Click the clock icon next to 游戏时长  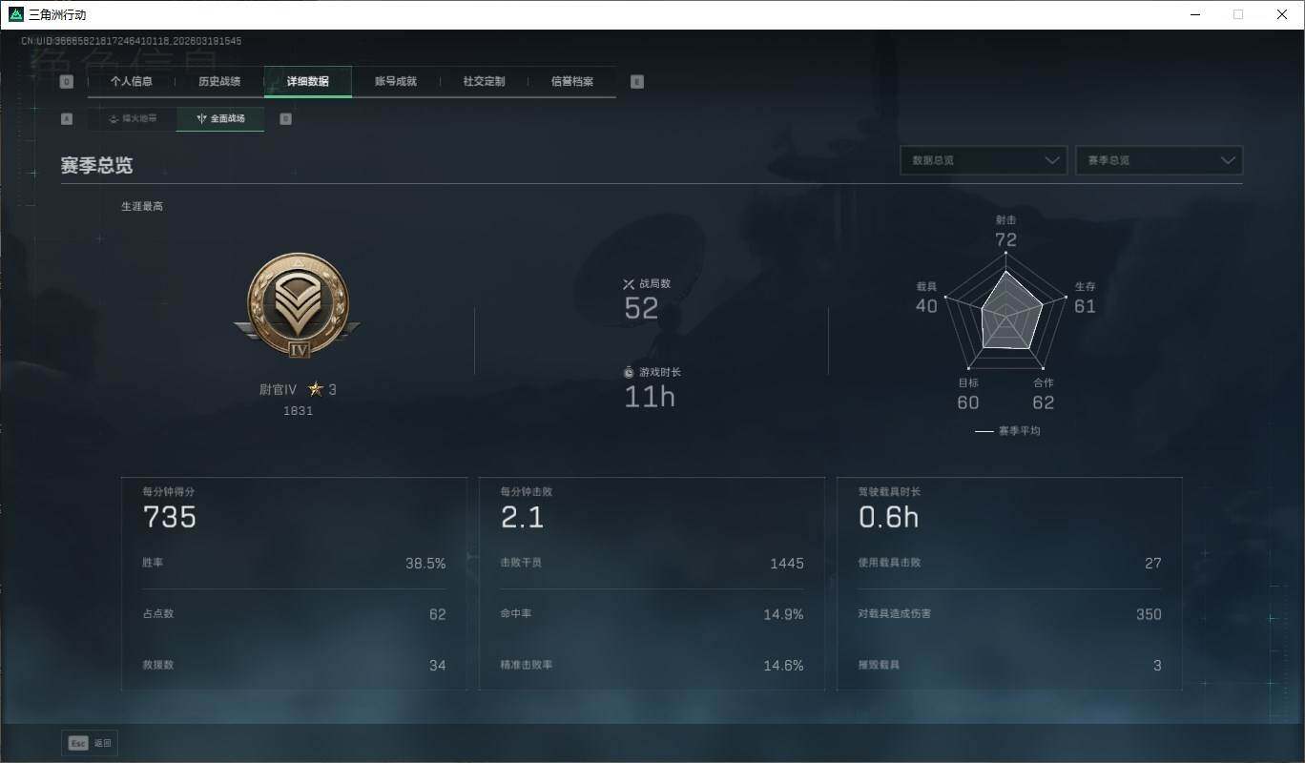(x=629, y=372)
